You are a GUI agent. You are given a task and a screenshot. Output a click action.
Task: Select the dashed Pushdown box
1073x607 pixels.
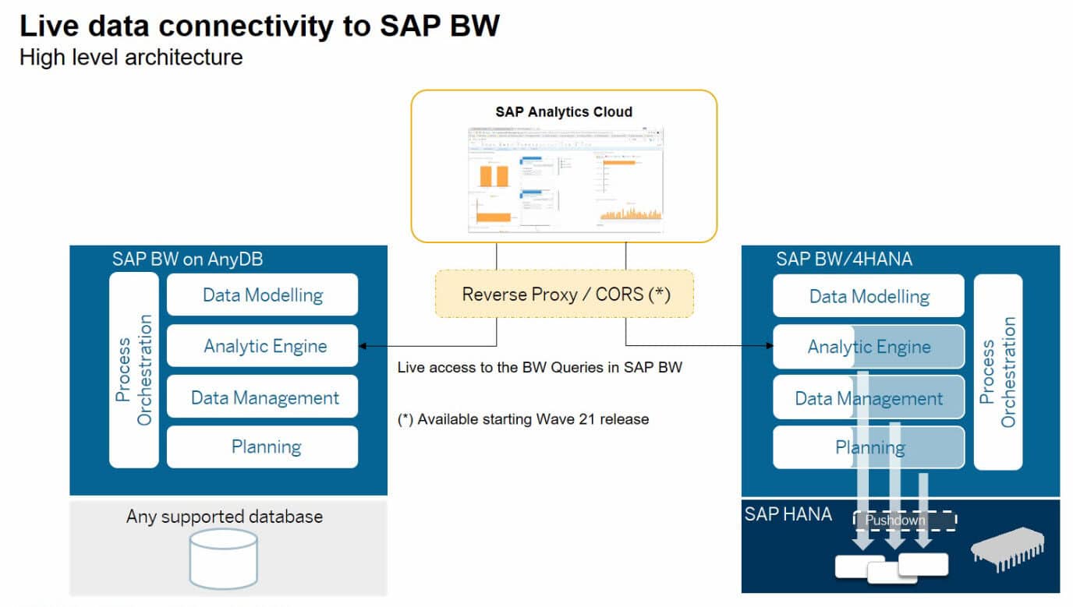click(905, 520)
